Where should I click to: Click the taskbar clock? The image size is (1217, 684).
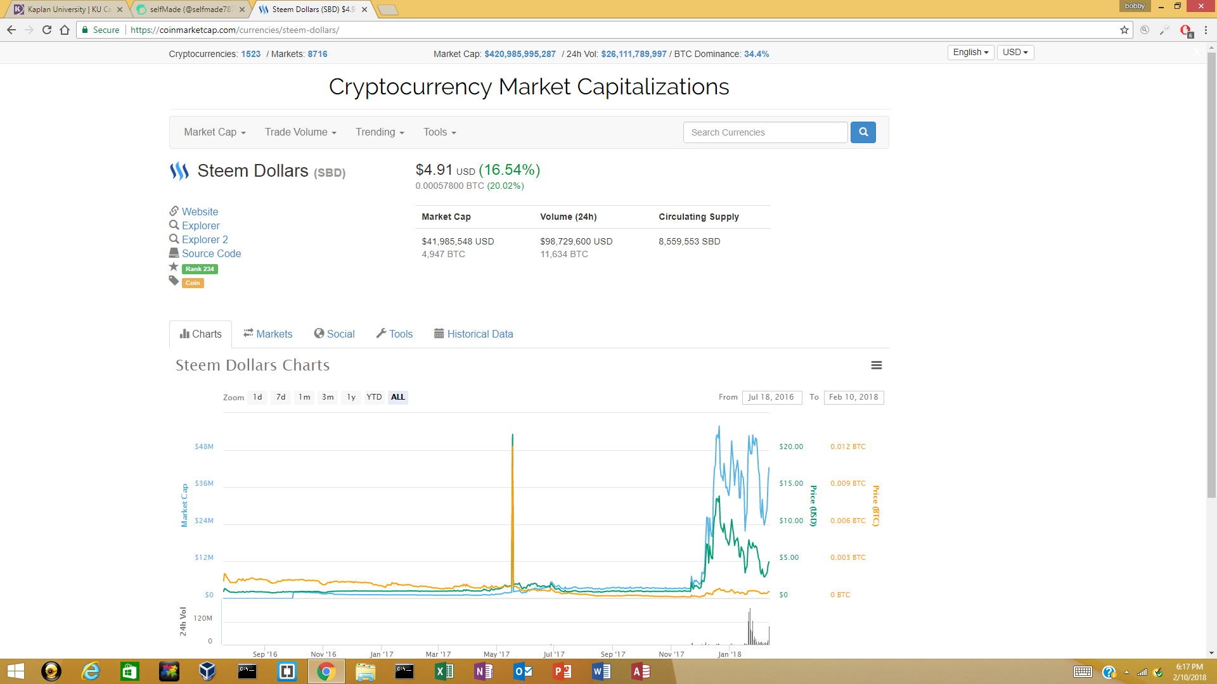1189,672
